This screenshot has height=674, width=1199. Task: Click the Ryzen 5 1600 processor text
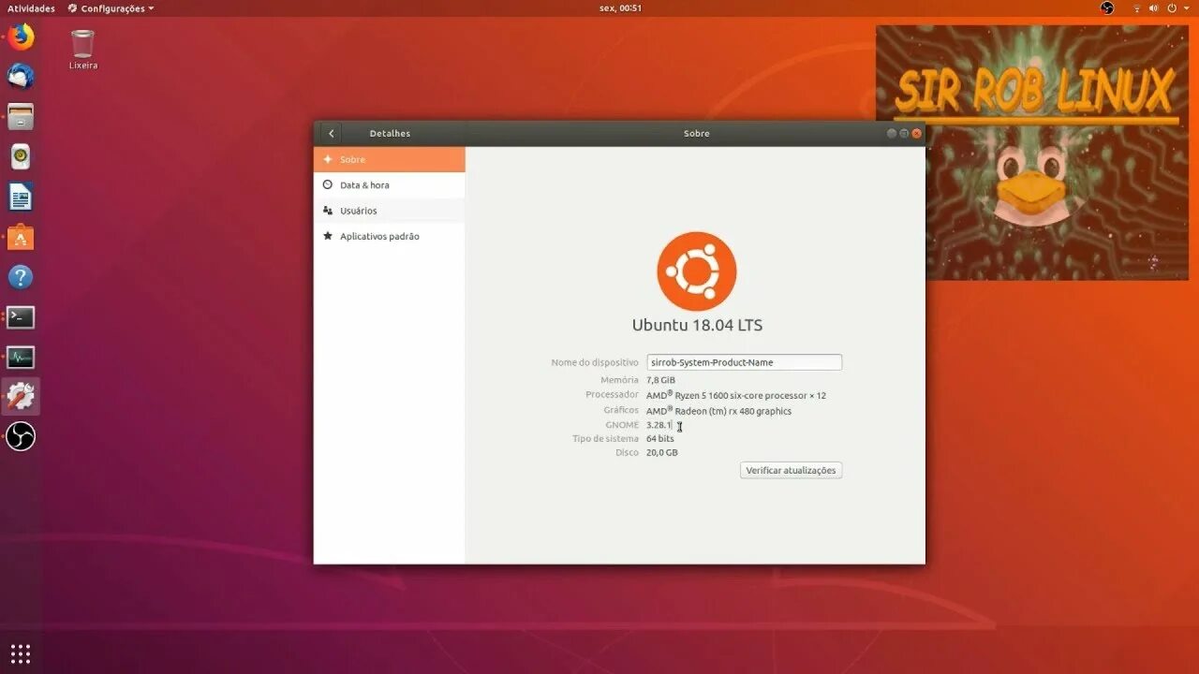click(x=736, y=395)
